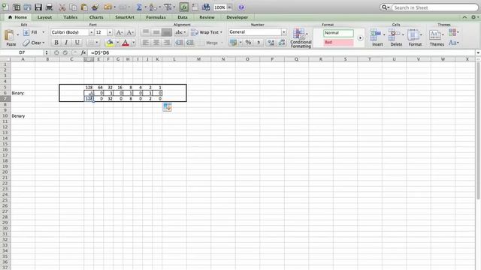The width and height of the screenshot is (481, 270).
Task: Align cell contents to top
Action: [x=146, y=31]
